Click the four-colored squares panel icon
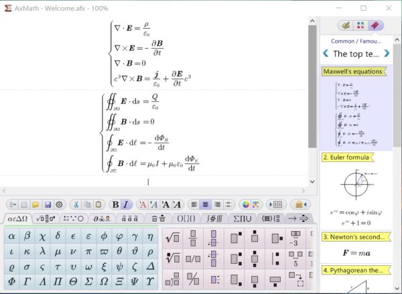Screen dimensions: 402x294 360,25
